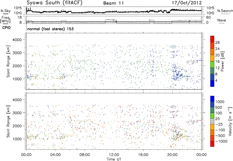
Task: Click time axis label '04:00'
Action: click(x=56, y=155)
